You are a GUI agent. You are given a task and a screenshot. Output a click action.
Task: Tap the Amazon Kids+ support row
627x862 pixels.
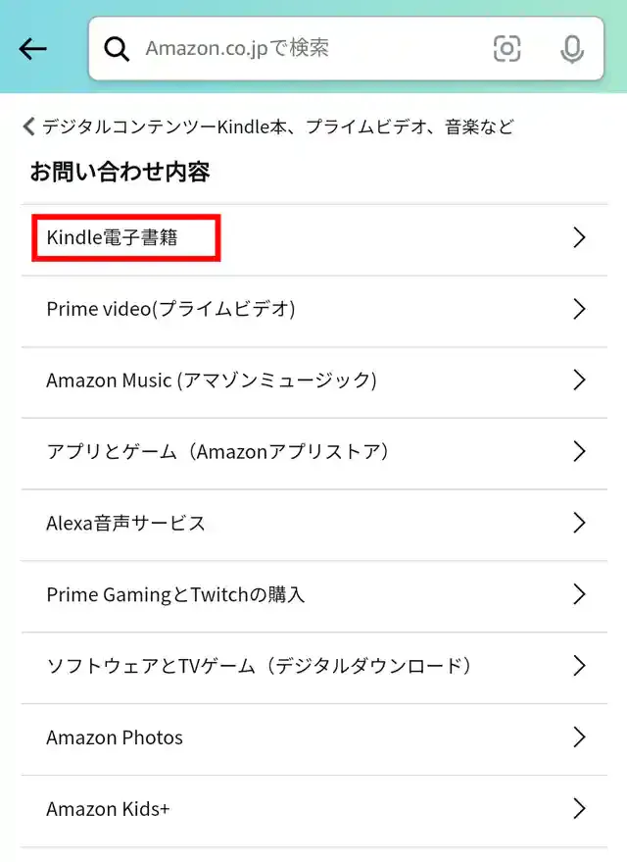point(108,808)
